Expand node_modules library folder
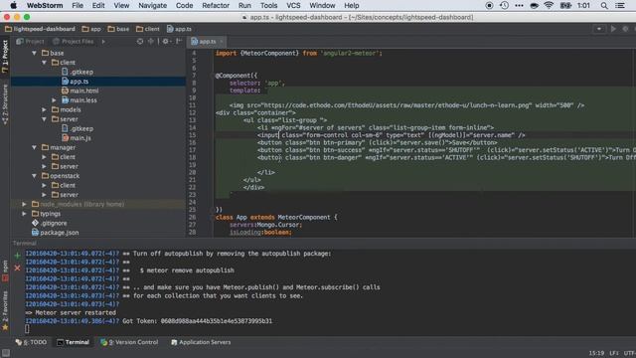Viewport: 636px width, 358px height. pos(24,204)
